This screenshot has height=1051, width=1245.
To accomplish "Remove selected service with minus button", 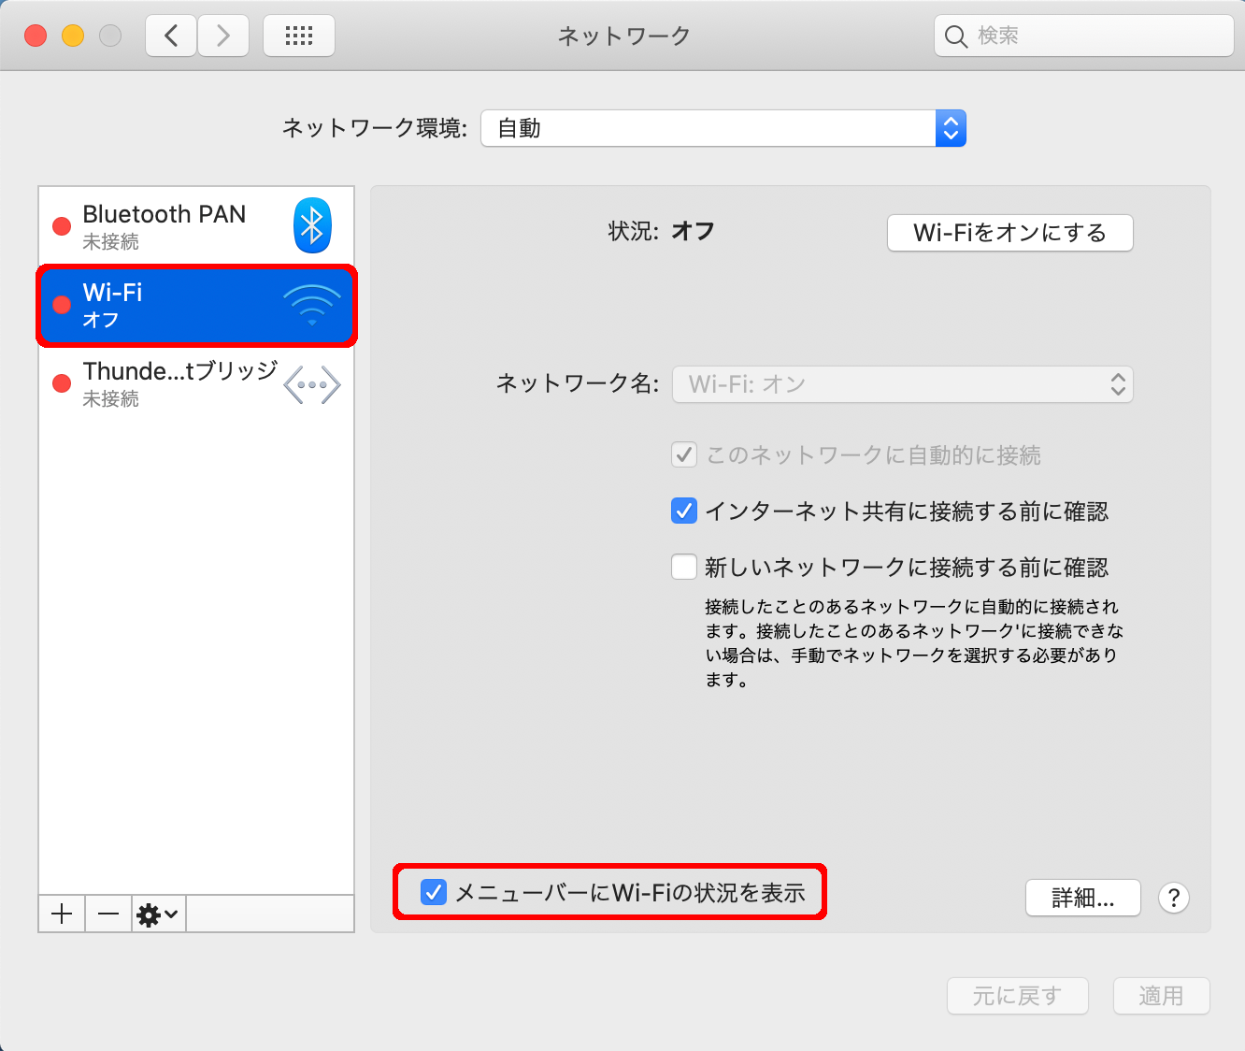I will click(x=108, y=914).
